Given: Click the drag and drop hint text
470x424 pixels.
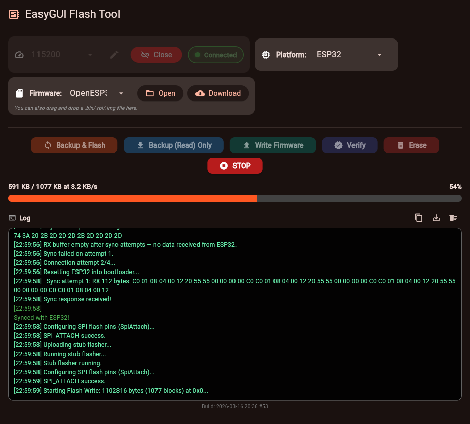Looking at the screenshot, I should pyautogui.click(x=76, y=108).
